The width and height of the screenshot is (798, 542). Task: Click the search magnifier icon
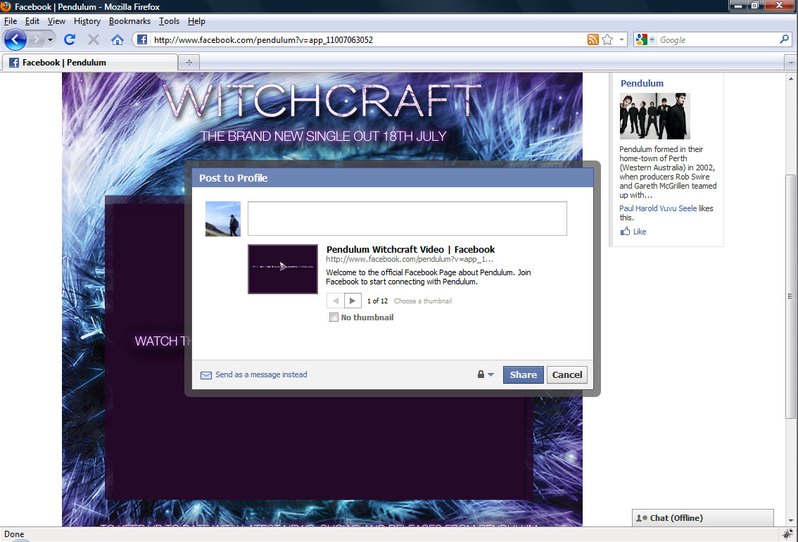pos(784,39)
